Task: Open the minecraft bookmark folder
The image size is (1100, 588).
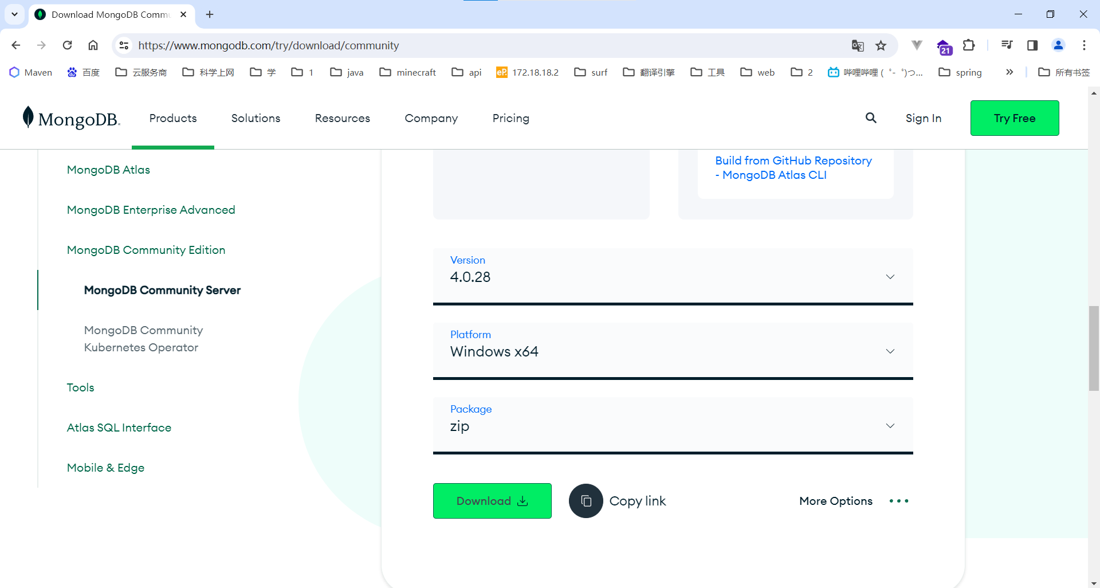Action: tap(408, 72)
